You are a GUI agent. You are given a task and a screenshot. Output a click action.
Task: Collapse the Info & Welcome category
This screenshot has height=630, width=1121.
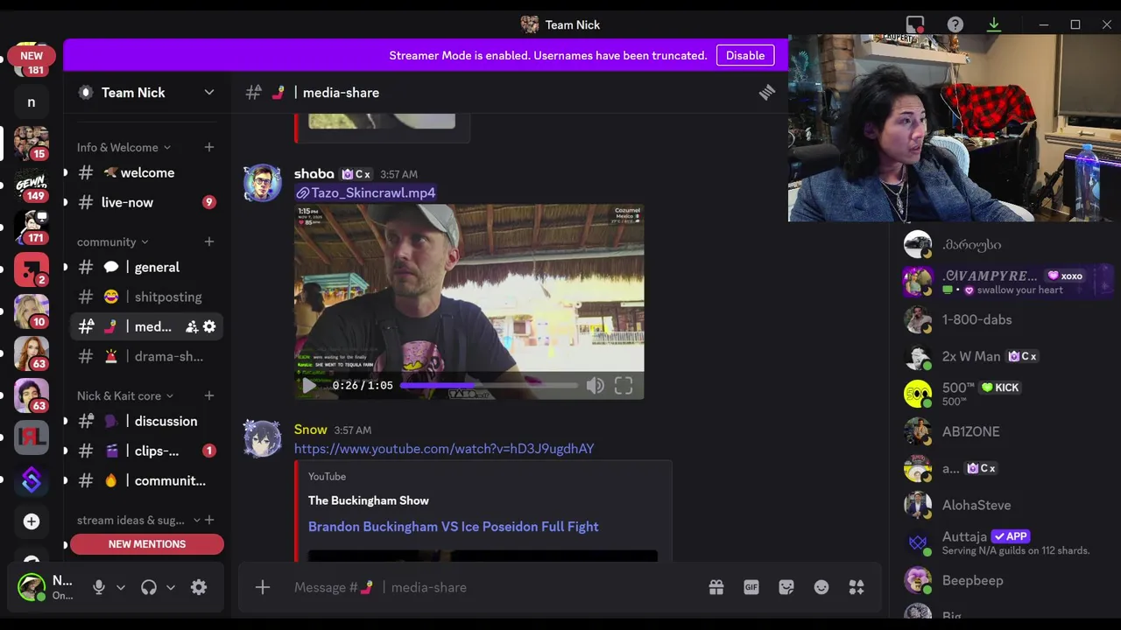tap(123, 147)
